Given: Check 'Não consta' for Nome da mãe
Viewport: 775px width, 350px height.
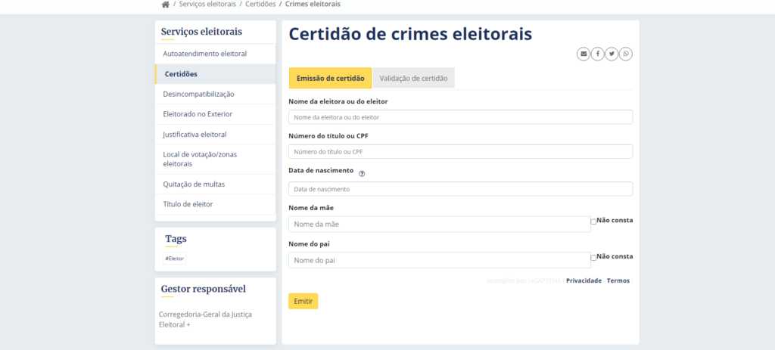Looking at the screenshot, I should tap(593, 221).
